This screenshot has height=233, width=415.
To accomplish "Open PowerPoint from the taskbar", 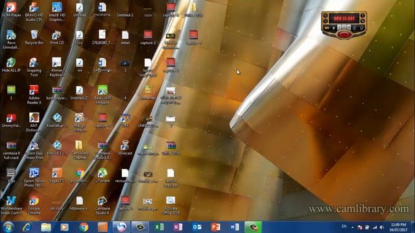I will 216,227.
